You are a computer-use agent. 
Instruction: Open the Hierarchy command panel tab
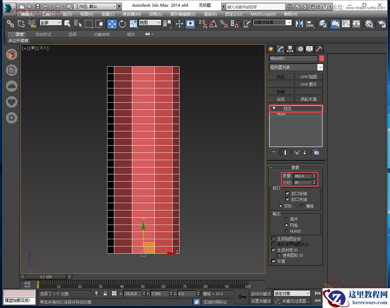point(290,49)
